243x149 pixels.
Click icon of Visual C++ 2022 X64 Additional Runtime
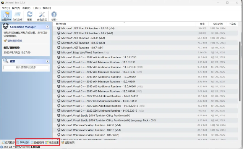[x=59, y=96]
